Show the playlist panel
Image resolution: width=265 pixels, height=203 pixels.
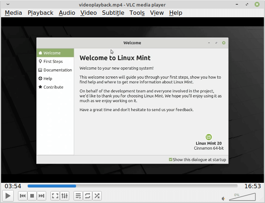point(78,196)
